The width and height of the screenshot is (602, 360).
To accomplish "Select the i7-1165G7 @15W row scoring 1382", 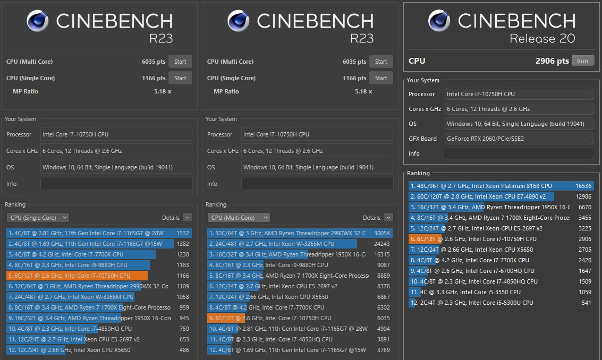I will click(x=99, y=244).
